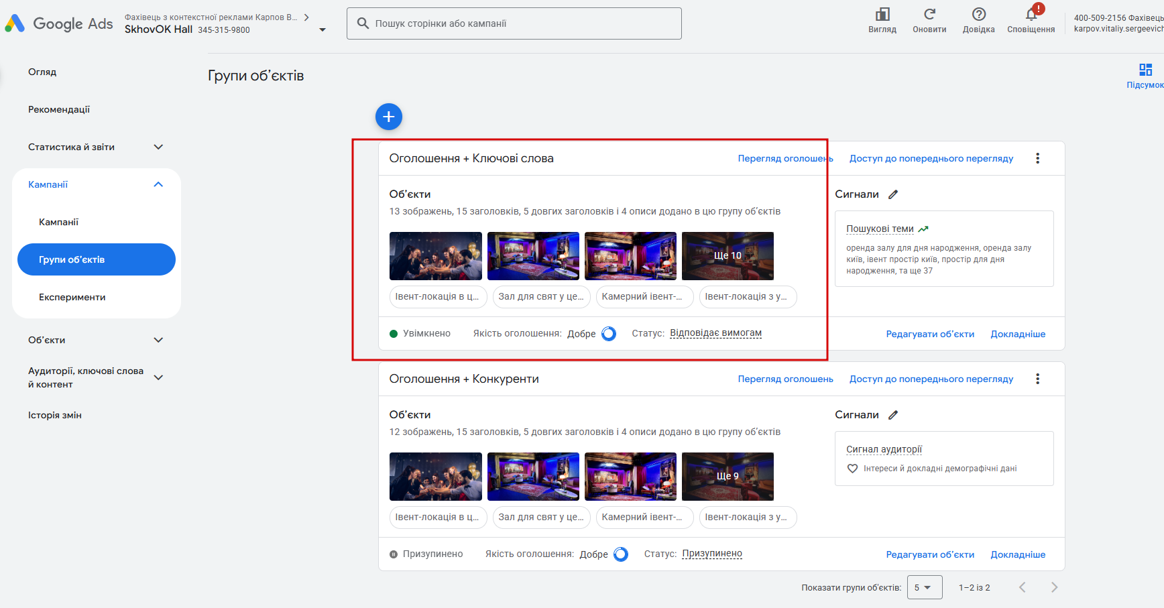Click Доступ до попереднього перегляду for Ключові слова group

pos(931,158)
